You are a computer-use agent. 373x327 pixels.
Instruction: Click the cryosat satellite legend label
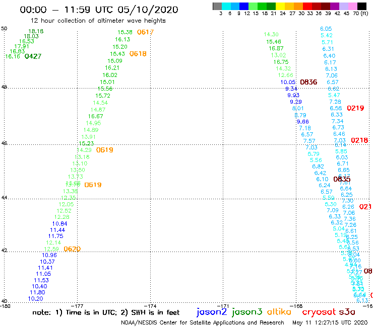coord(319,312)
